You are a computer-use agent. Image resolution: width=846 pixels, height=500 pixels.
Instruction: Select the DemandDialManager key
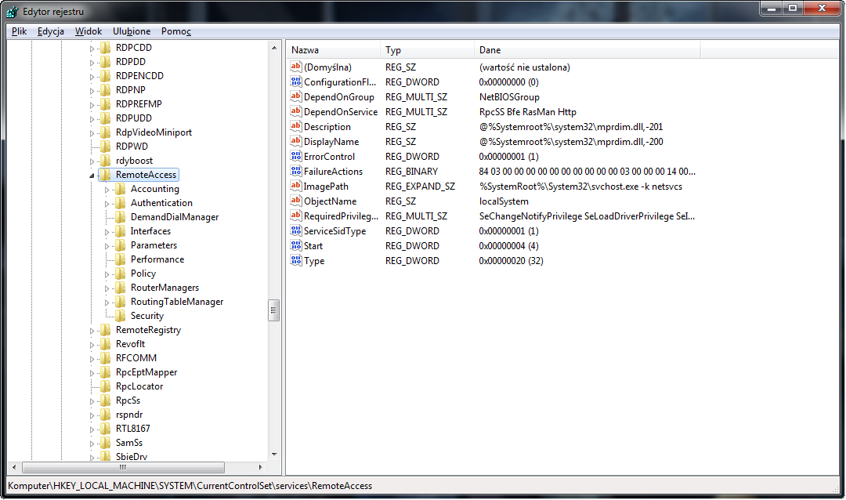[174, 216]
